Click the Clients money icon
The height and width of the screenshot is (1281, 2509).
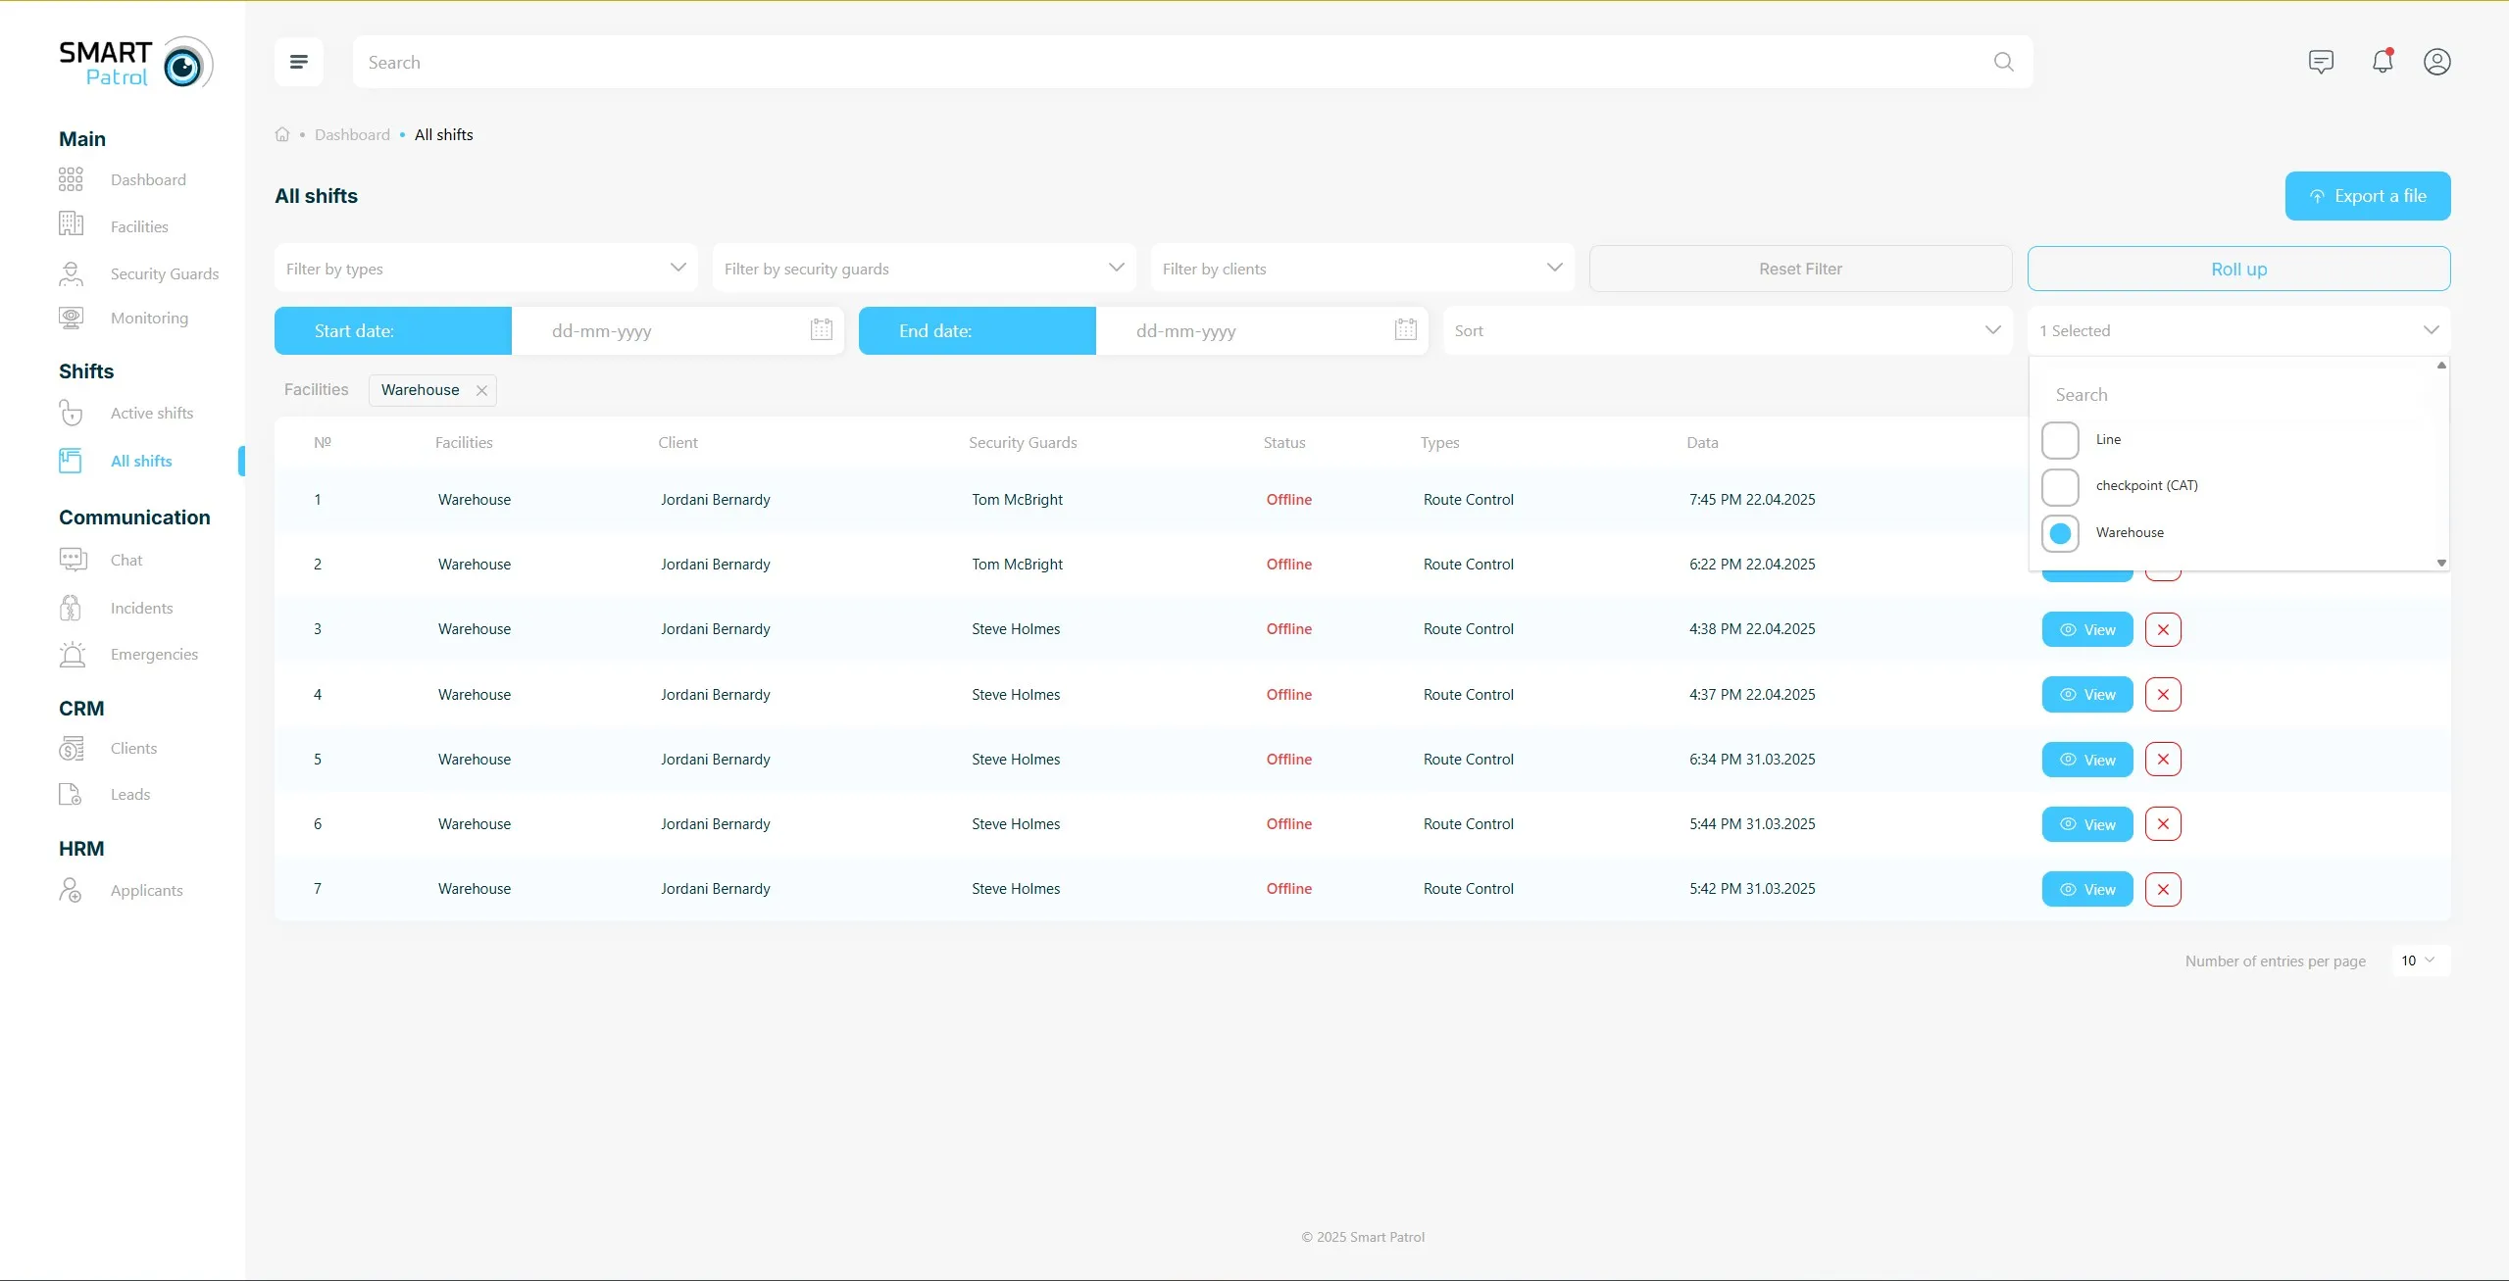pyautogui.click(x=71, y=748)
